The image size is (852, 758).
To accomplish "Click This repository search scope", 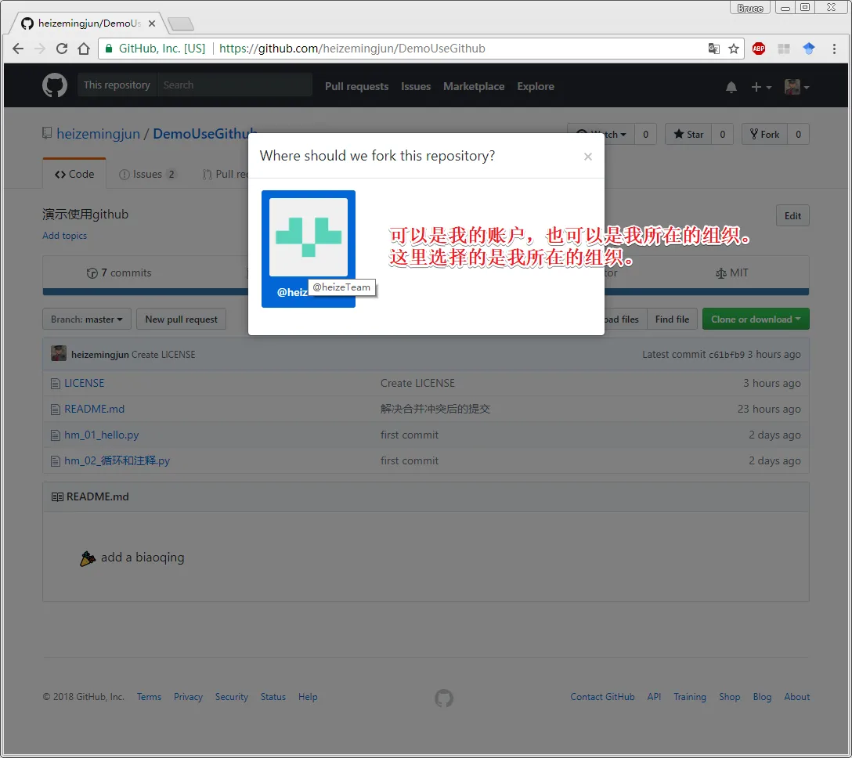I will 117,85.
